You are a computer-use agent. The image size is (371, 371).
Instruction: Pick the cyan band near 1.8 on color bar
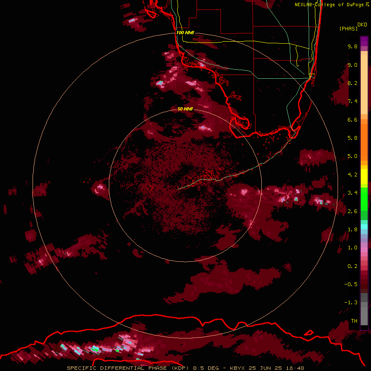click(364, 227)
